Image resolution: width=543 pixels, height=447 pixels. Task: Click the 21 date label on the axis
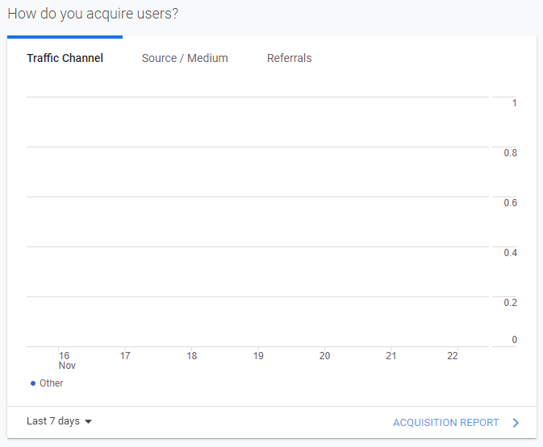391,356
